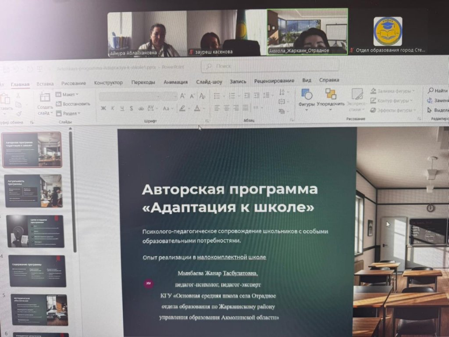Decrease the list indent level
Image resolution: width=449 pixels, height=337 pixels.
pos(247,95)
